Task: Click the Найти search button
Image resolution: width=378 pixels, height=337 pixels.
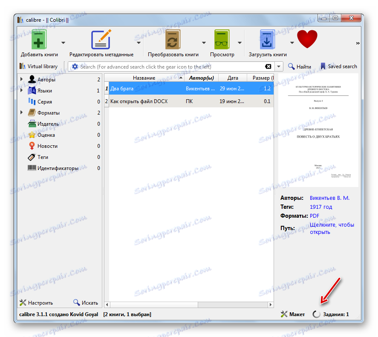Action: point(300,66)
